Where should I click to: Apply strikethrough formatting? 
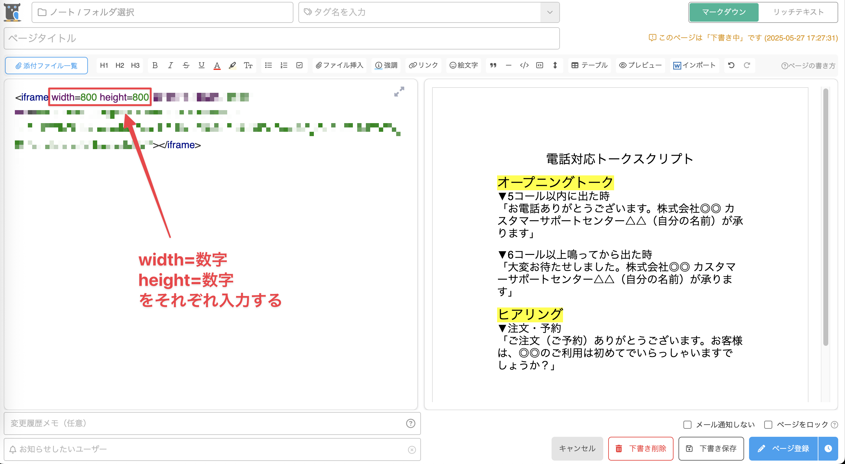[186, 66]
